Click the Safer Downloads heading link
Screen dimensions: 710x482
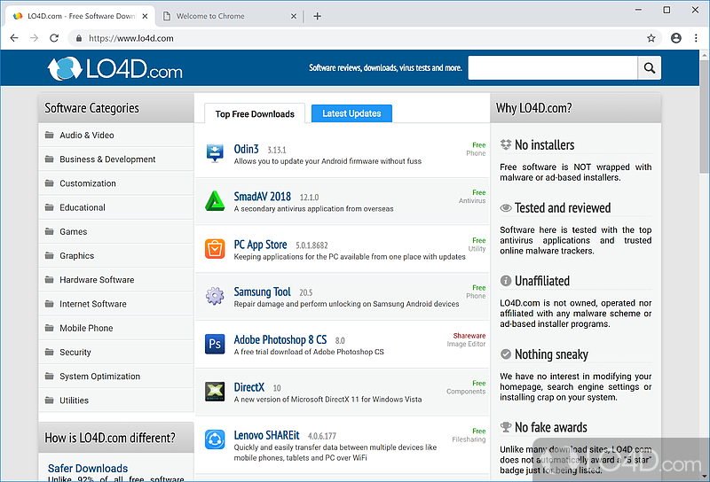tap(88, 468)
